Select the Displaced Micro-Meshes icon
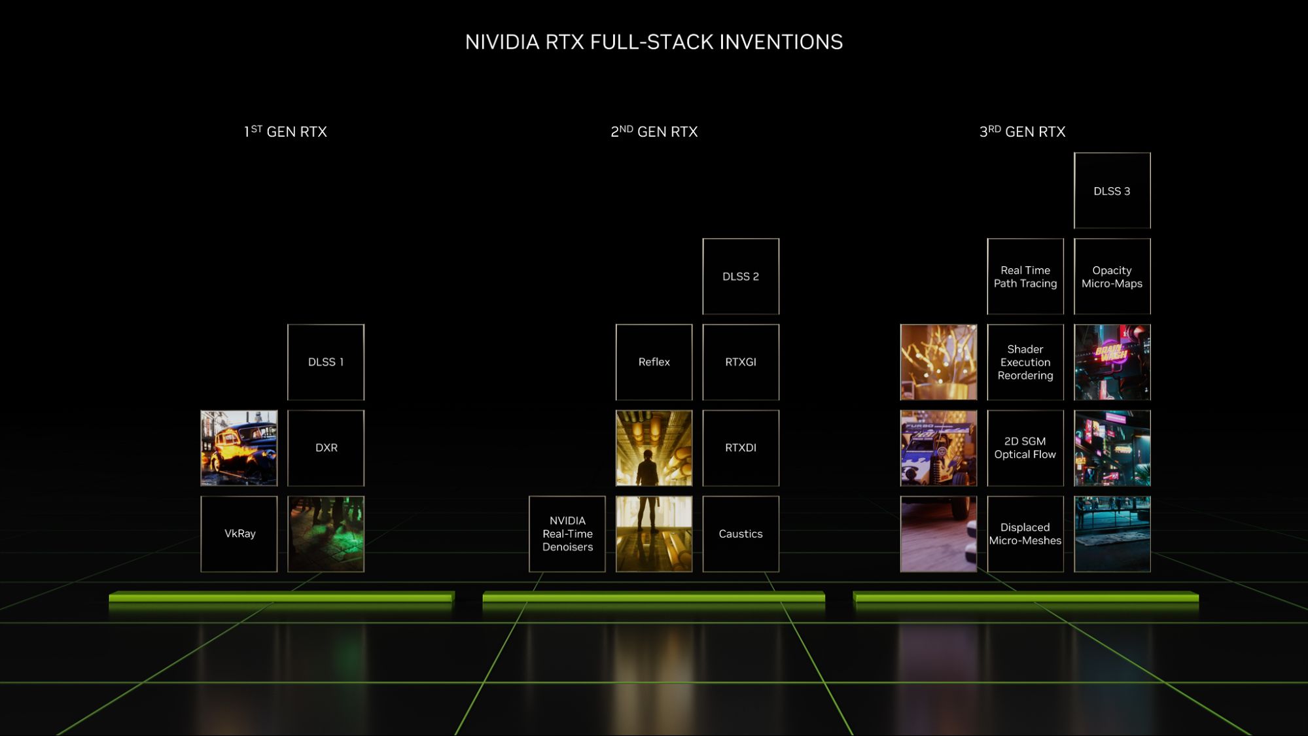The height and width of the screenshot is (736, 1308). 1025,533
